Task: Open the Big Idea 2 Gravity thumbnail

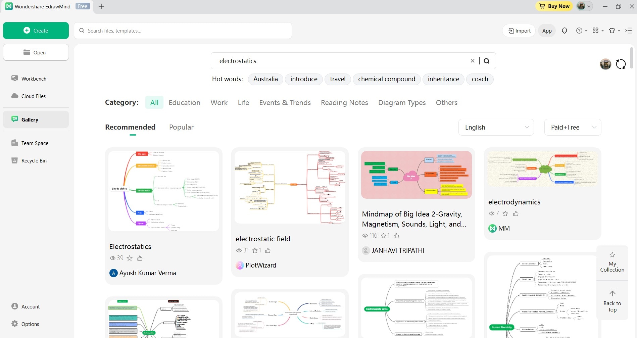Action: coord(416,175)
